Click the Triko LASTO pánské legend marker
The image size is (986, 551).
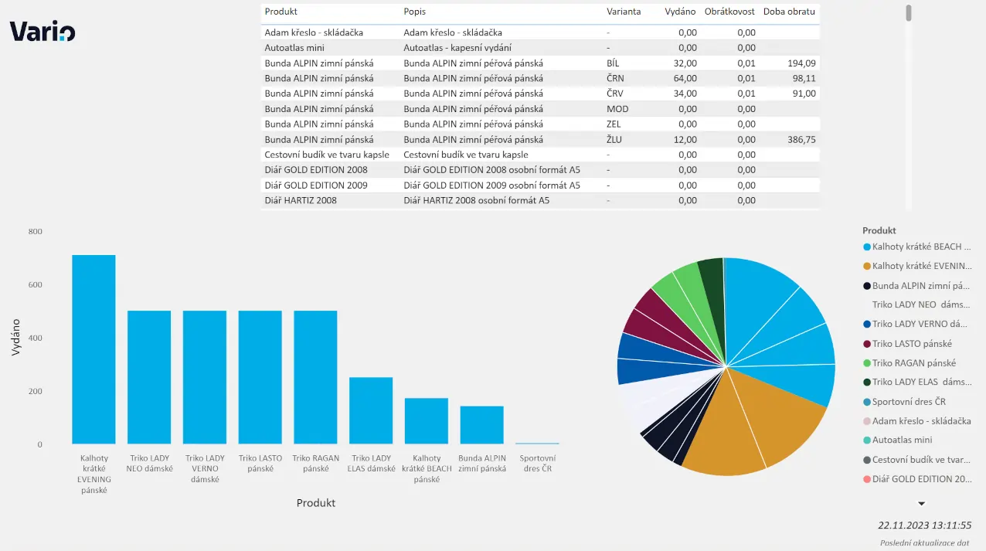(867, 344)
